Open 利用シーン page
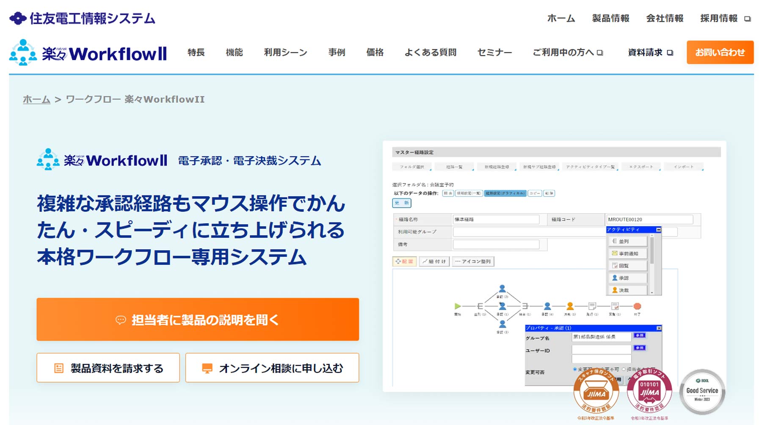The image size is (762, 425). (x=285, y=52)
